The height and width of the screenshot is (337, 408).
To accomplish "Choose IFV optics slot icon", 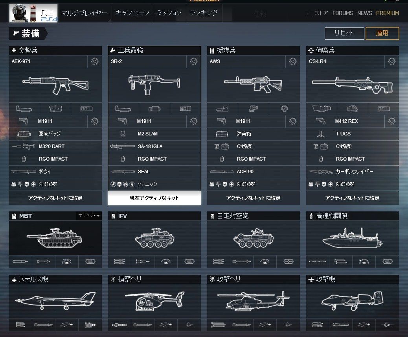I will [x=189, y=261].
